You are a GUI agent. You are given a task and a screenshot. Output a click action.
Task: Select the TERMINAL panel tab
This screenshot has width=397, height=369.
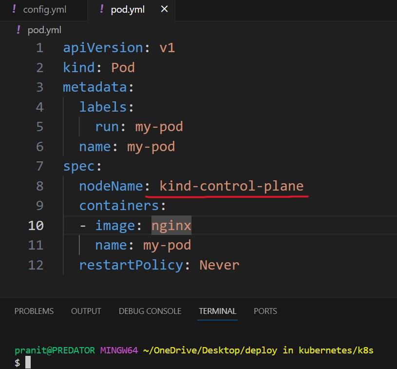click(x=217, y=311)
